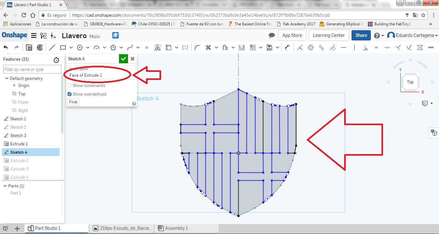Select the Offset sketch tool
This screenshot has width=439, height=234.
pos(225,48)
